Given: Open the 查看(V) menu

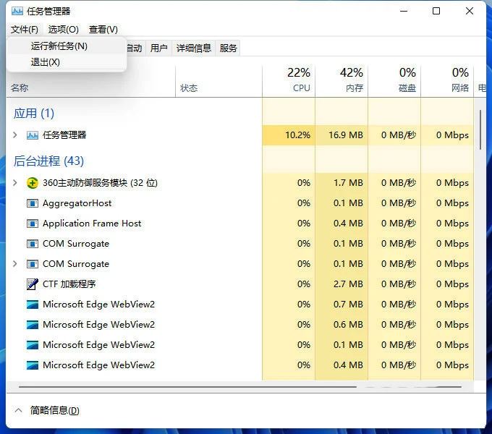Looking at the screenshot, I should [103, 30].
